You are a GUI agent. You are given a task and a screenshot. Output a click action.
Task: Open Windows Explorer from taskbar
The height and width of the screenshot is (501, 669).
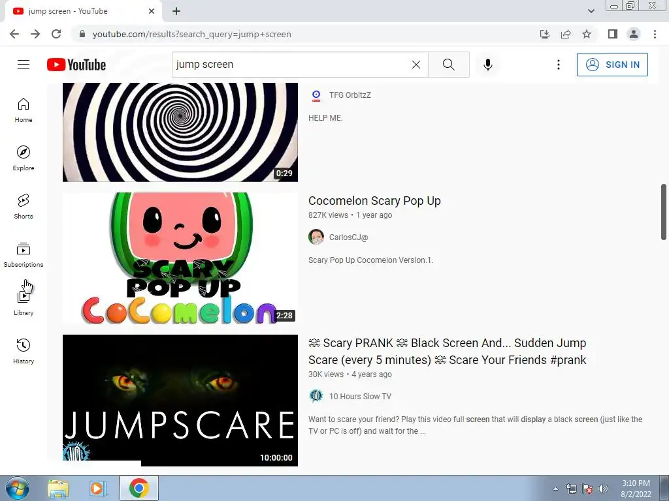coord(58,488)
